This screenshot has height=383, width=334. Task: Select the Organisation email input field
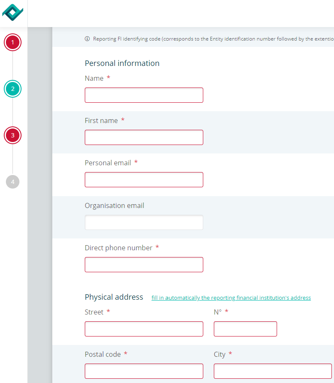coord(144,222)
